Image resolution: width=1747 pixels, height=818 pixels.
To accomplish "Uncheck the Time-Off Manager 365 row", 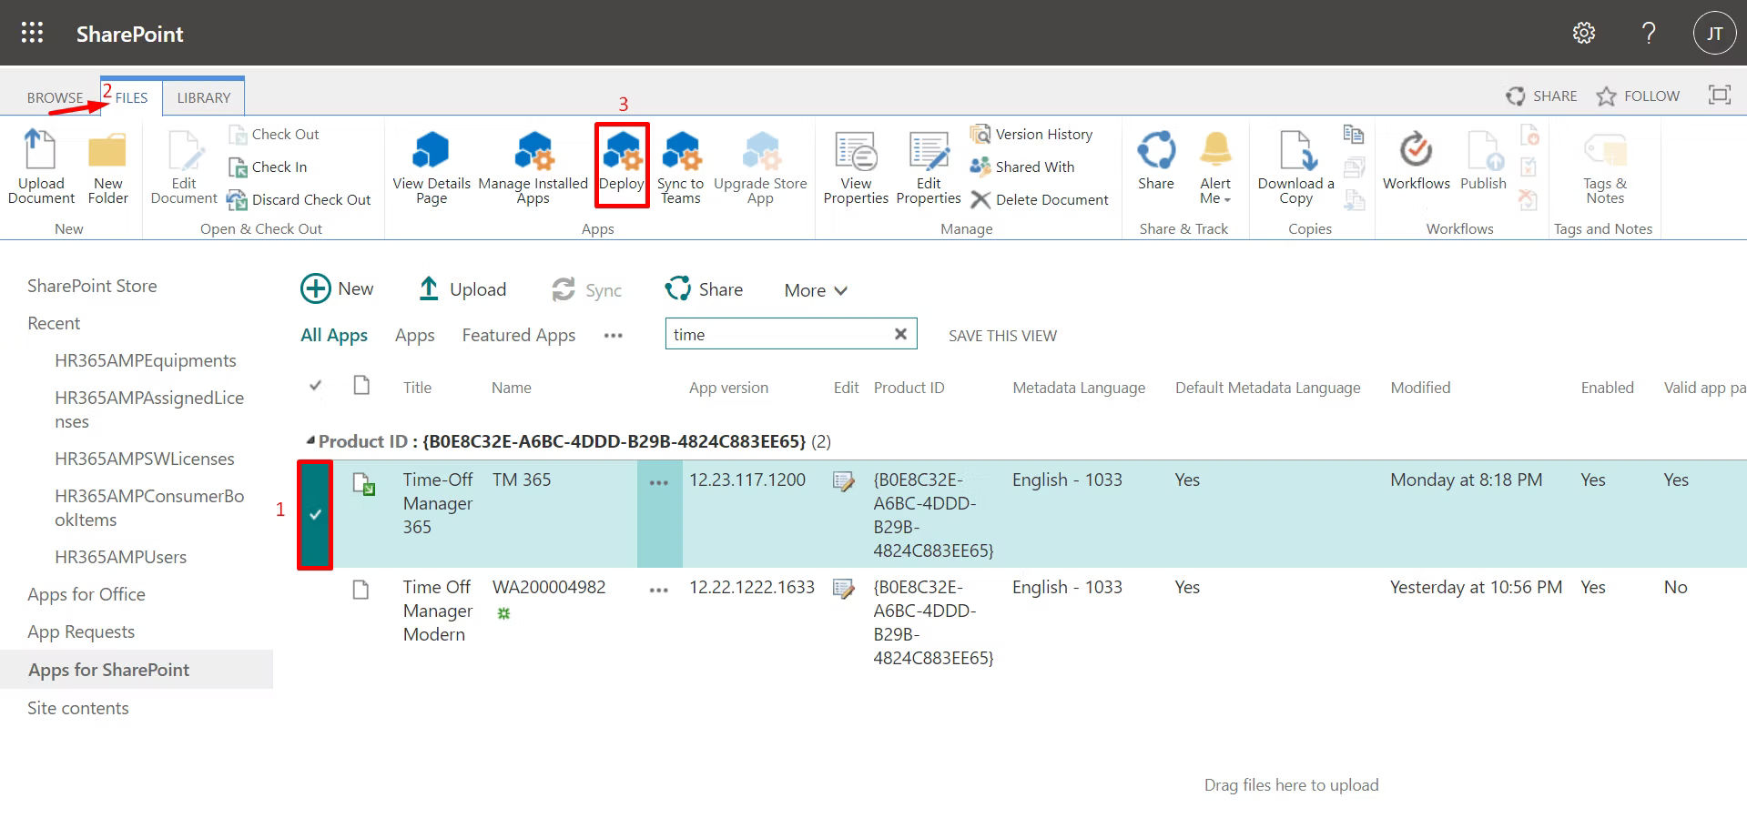I will [315, 514].
